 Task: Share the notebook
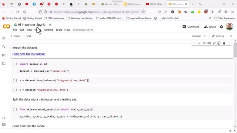point(210,27)
